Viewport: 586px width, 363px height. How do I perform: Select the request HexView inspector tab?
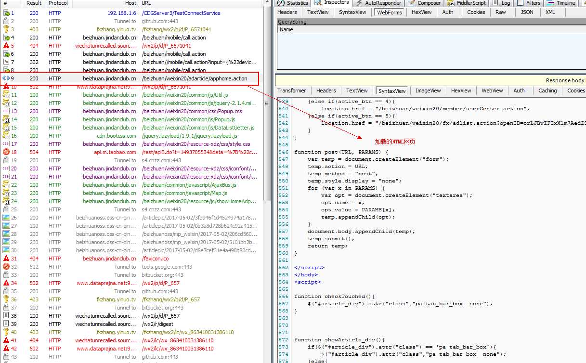[x=421, y=12]
